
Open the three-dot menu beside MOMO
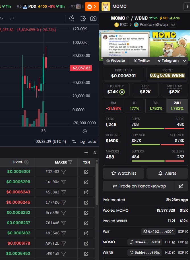(x=187, y=7)
